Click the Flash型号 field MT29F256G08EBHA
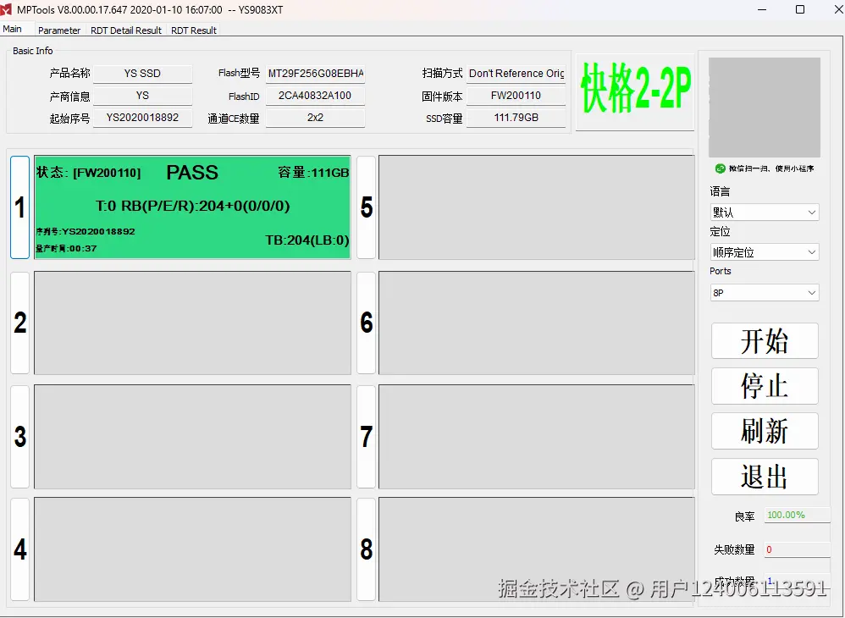Screen dimensions: 845x618 [x=315, y=74]
